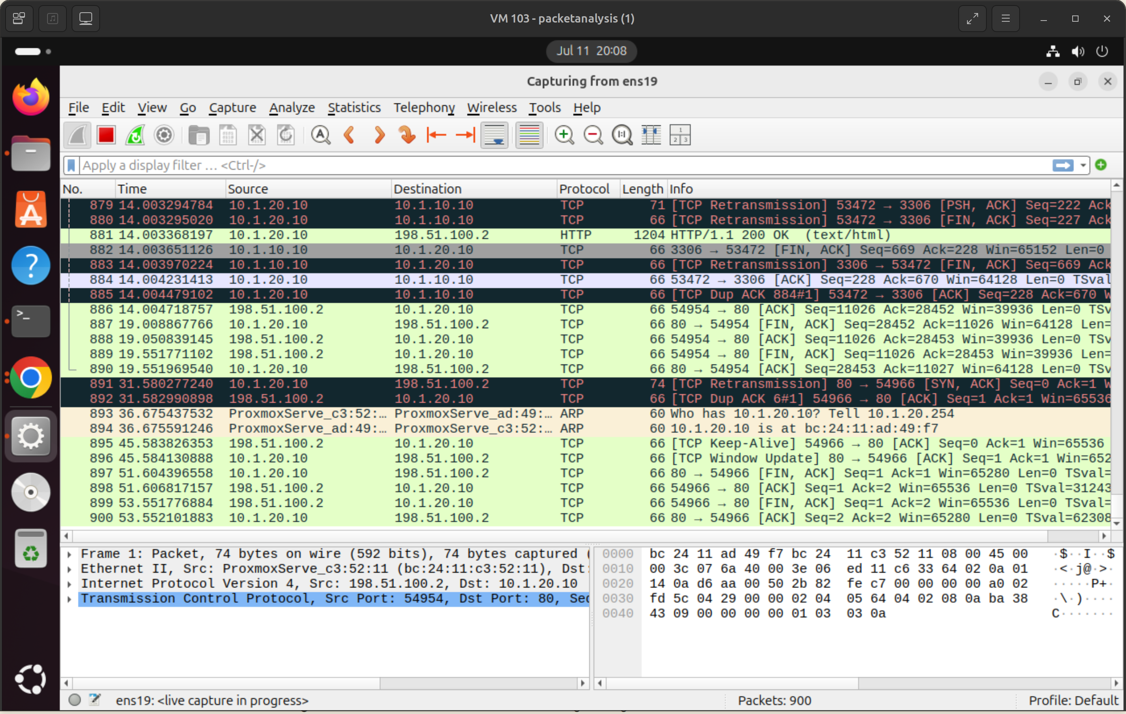Viewport: 1126px width, 714px height.
Task: Open Firefox from the Ubuntu dock
Action: (31, 97)
